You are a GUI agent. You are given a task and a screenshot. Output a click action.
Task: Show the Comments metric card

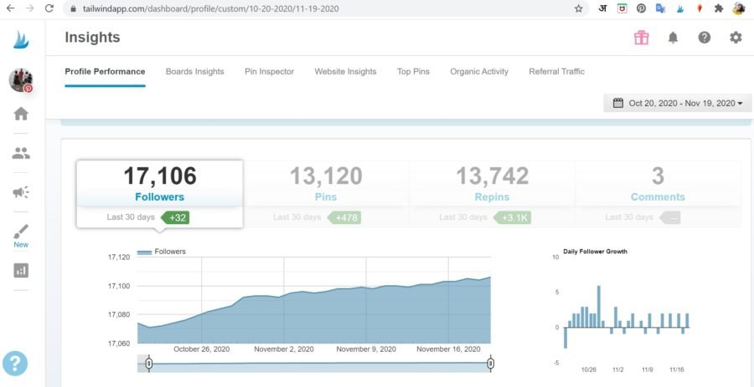coord(658,184)
